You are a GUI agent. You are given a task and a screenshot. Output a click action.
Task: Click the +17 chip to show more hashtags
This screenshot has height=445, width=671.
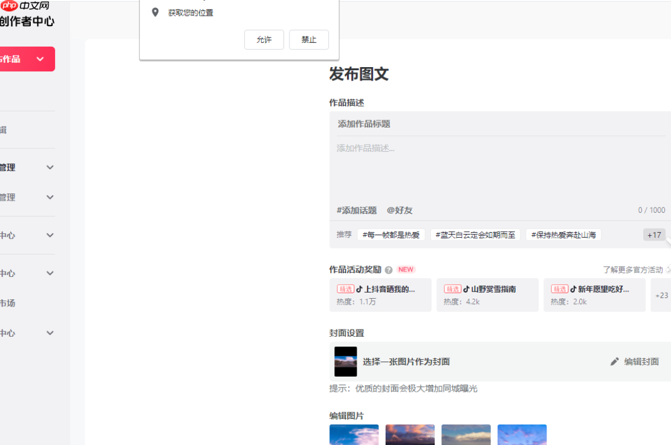[653, 234]
